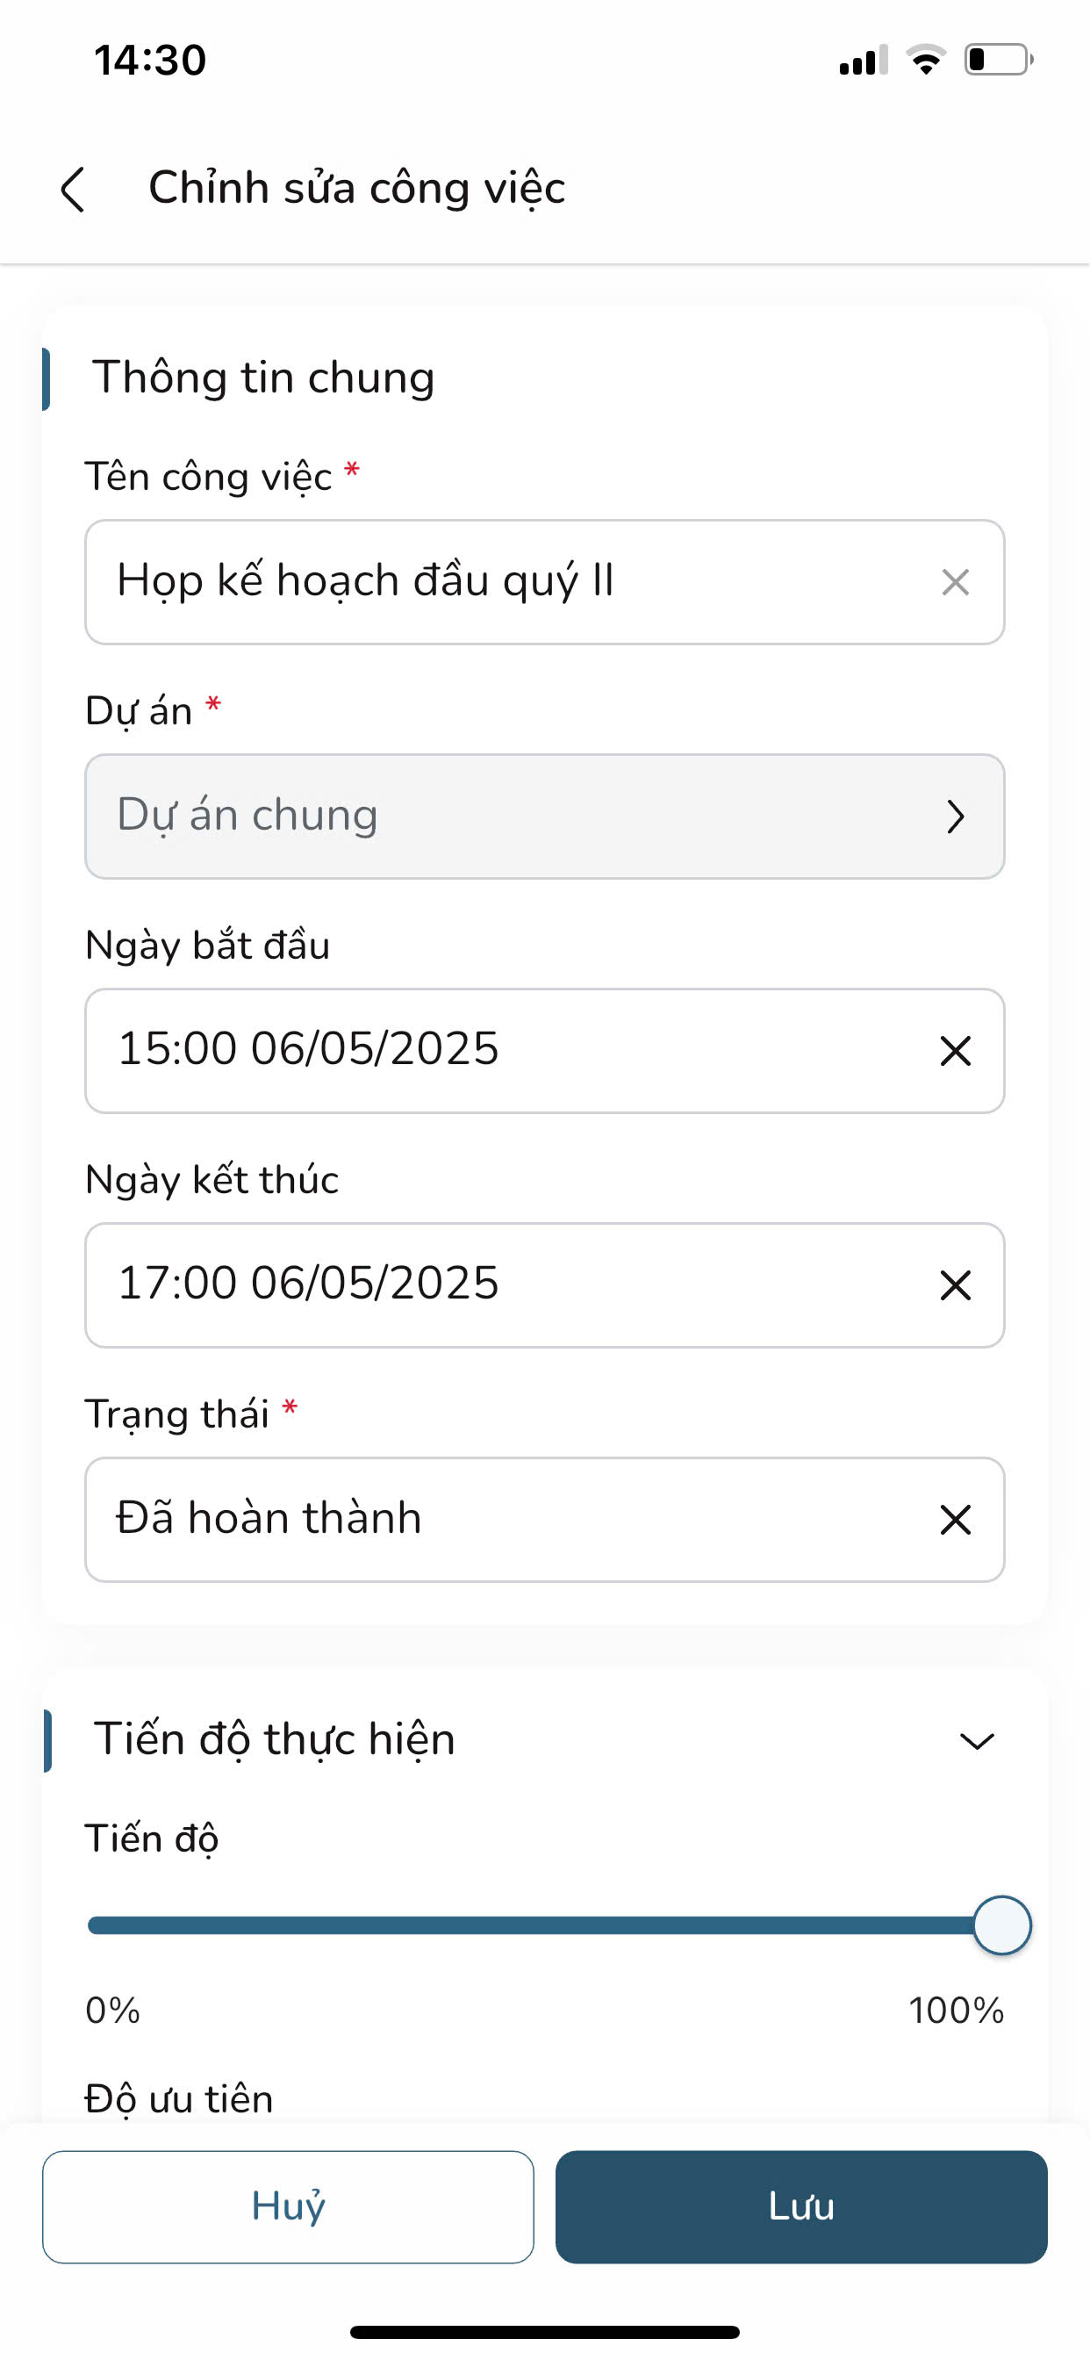Tap the Wi-Fi status icon
The image size is (1090, 2360).
(925, 60)
